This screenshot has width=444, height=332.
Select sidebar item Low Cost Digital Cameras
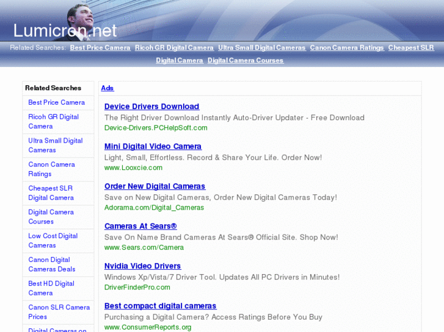53,241
